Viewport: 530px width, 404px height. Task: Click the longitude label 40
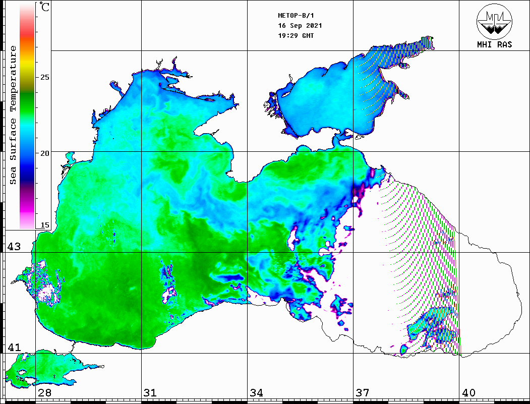pyautogui.click(x=468, y=392)
